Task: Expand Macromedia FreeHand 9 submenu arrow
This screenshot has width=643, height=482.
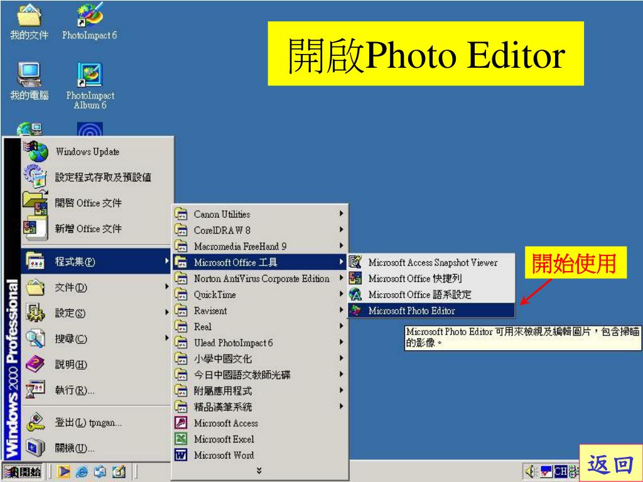Action: [341, 245]
